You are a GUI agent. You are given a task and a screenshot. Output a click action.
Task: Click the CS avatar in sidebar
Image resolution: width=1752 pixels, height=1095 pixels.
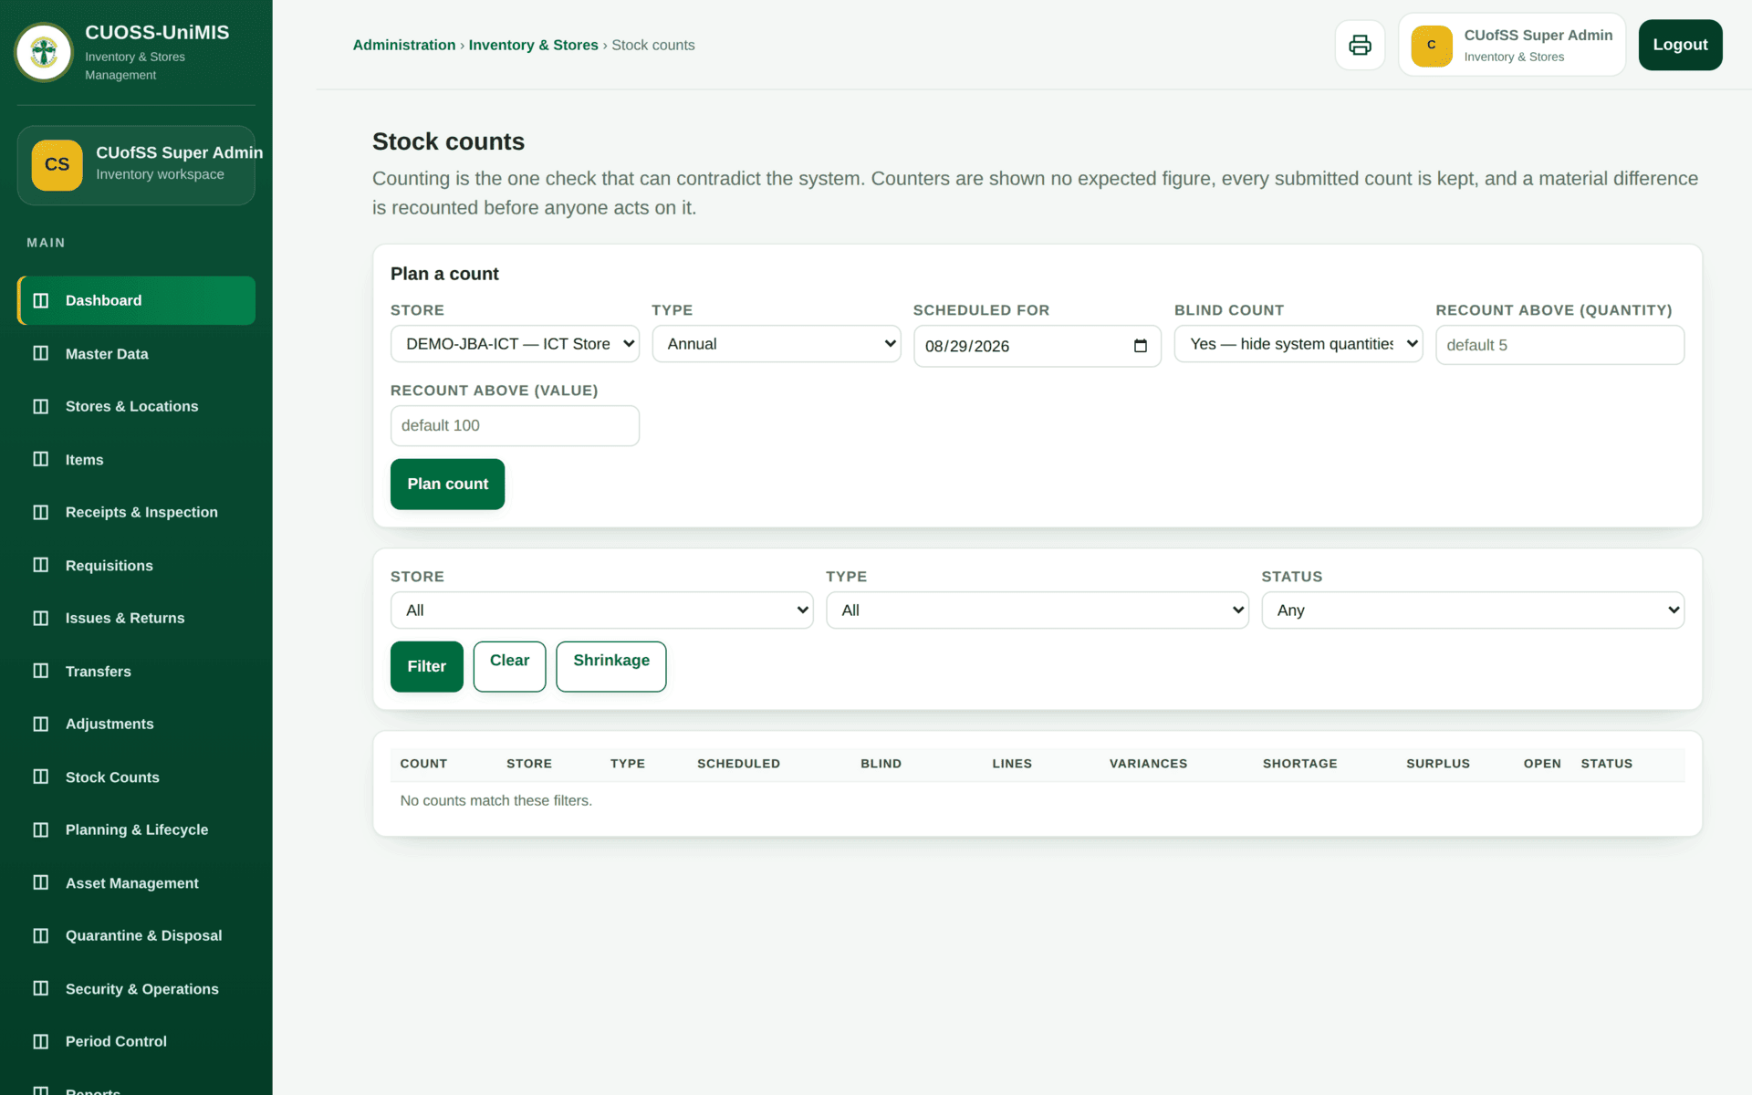point(57,165)
